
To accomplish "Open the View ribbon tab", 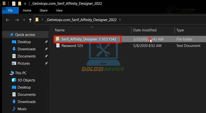I will pyautogui.click(x=59, y=10).
